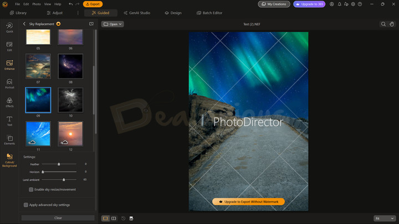The image size is (399, 224).
Task: Select the hand pan tool
Action: pos(392,24)
